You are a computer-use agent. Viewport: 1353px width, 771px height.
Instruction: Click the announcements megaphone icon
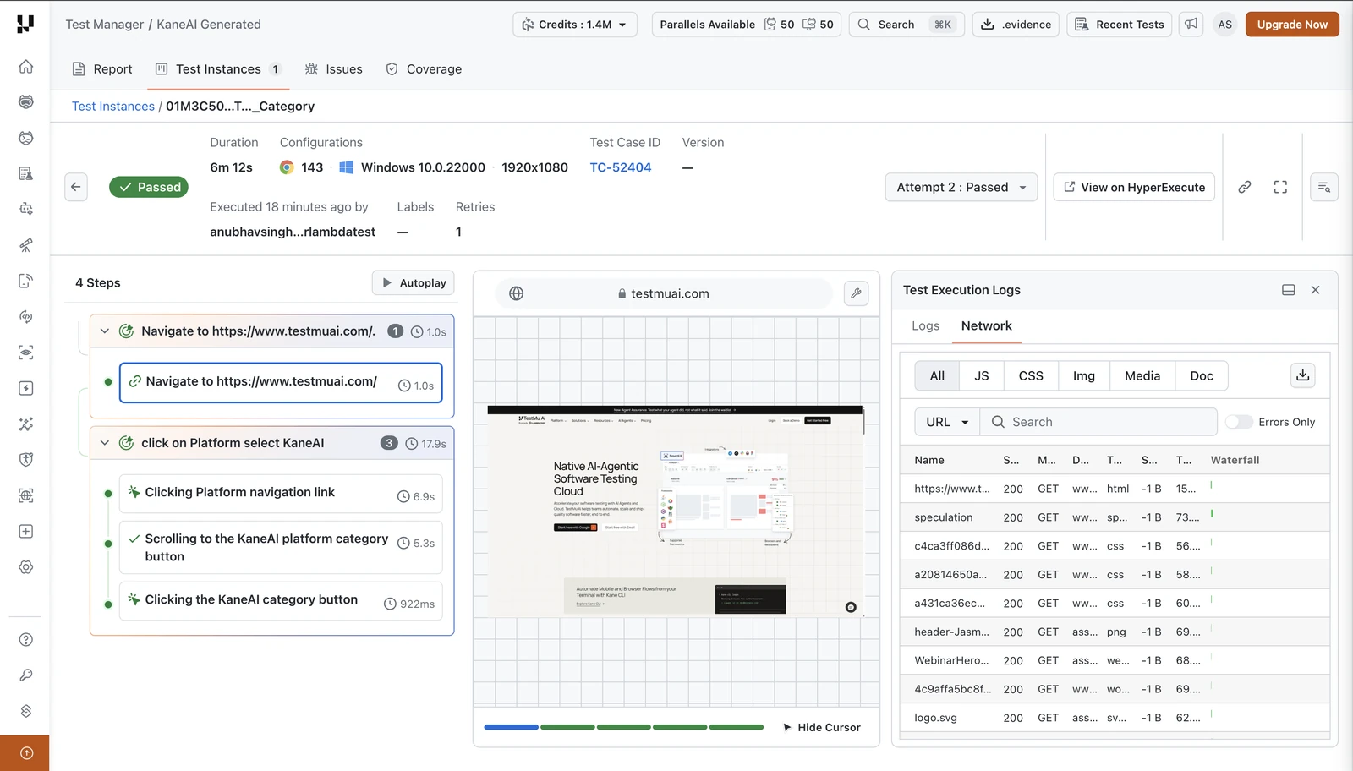click(1191, 25)
